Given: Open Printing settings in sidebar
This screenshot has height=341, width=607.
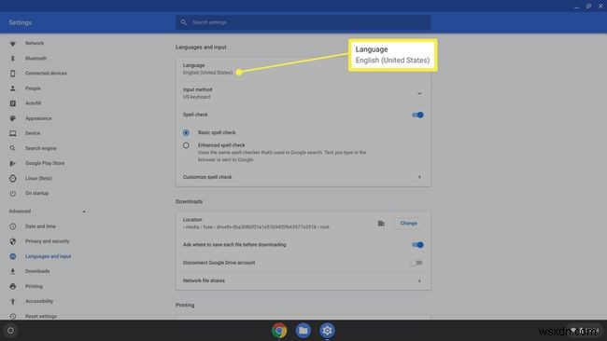Looking at the screenshot, I should [x=34, y=287].
